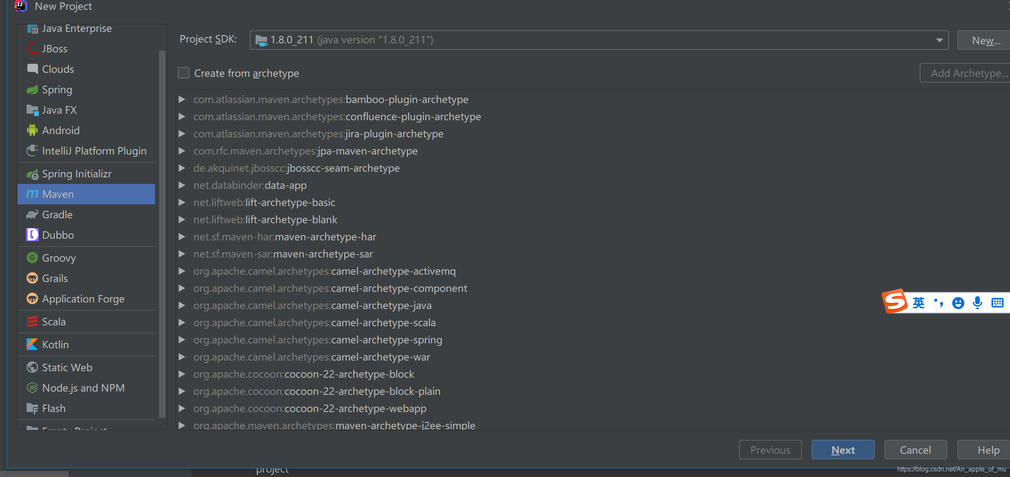
Task: Click the Flash folder icon
Action: pos(32,408)
